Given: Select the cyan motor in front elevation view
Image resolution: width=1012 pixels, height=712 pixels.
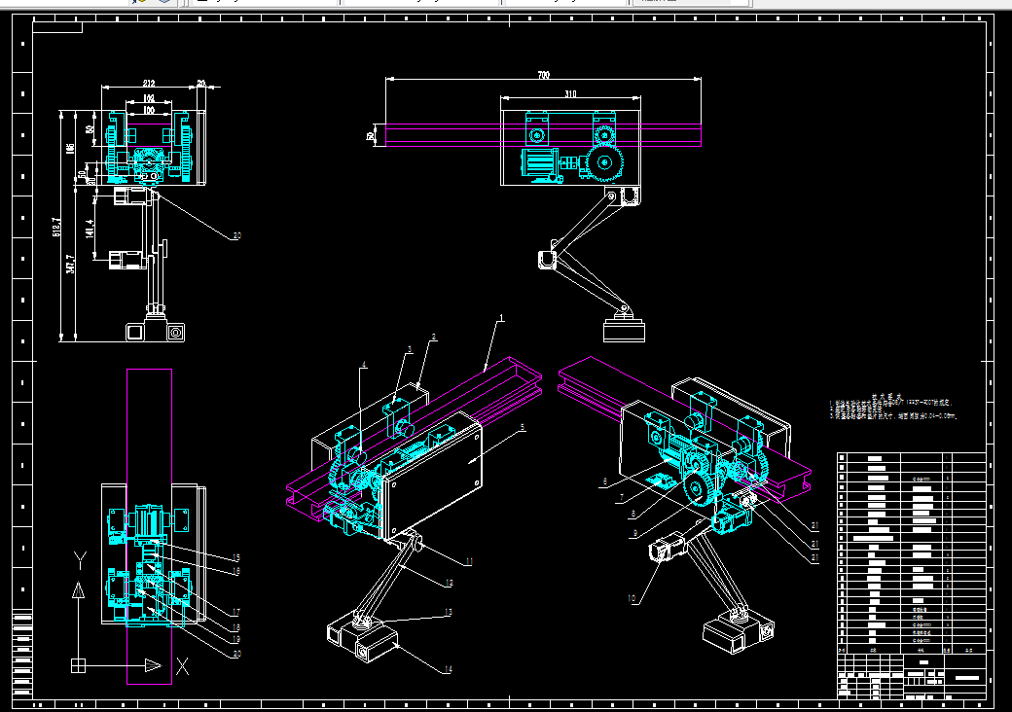Looking at the screenshot, I should point(538,163).
